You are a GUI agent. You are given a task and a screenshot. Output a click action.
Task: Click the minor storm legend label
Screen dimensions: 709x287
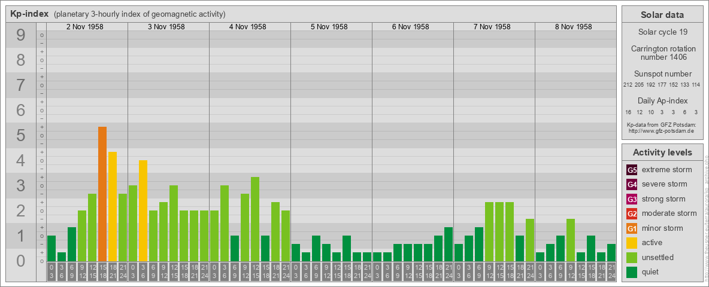tap(662, 228)
